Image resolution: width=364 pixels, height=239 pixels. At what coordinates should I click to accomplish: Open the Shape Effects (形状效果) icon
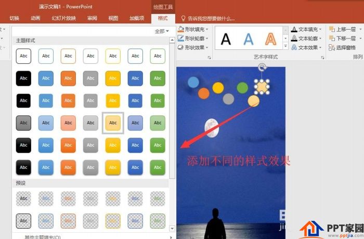pos(181,47)
